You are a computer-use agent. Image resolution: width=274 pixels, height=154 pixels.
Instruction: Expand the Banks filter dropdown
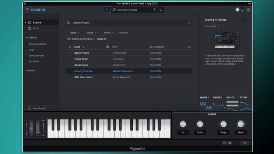click(x=108, y=33)
